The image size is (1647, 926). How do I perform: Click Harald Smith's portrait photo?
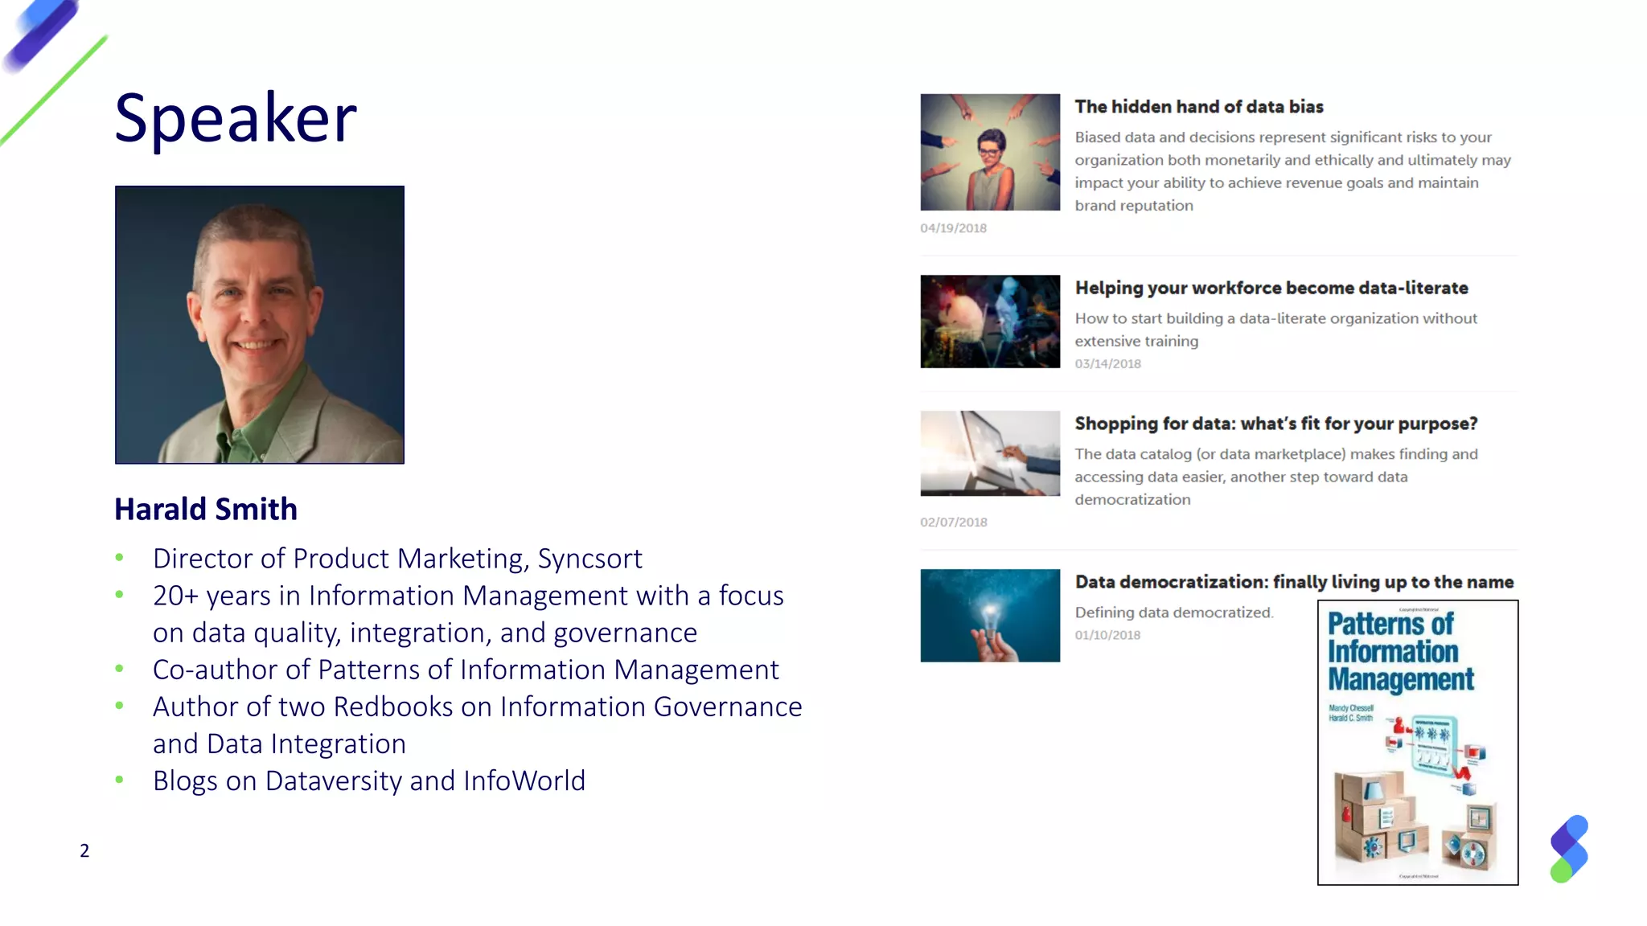[259, 325]
